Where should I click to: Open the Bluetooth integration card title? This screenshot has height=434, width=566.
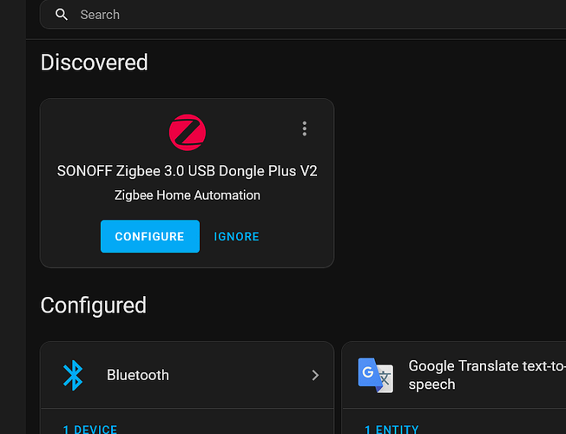138,375
